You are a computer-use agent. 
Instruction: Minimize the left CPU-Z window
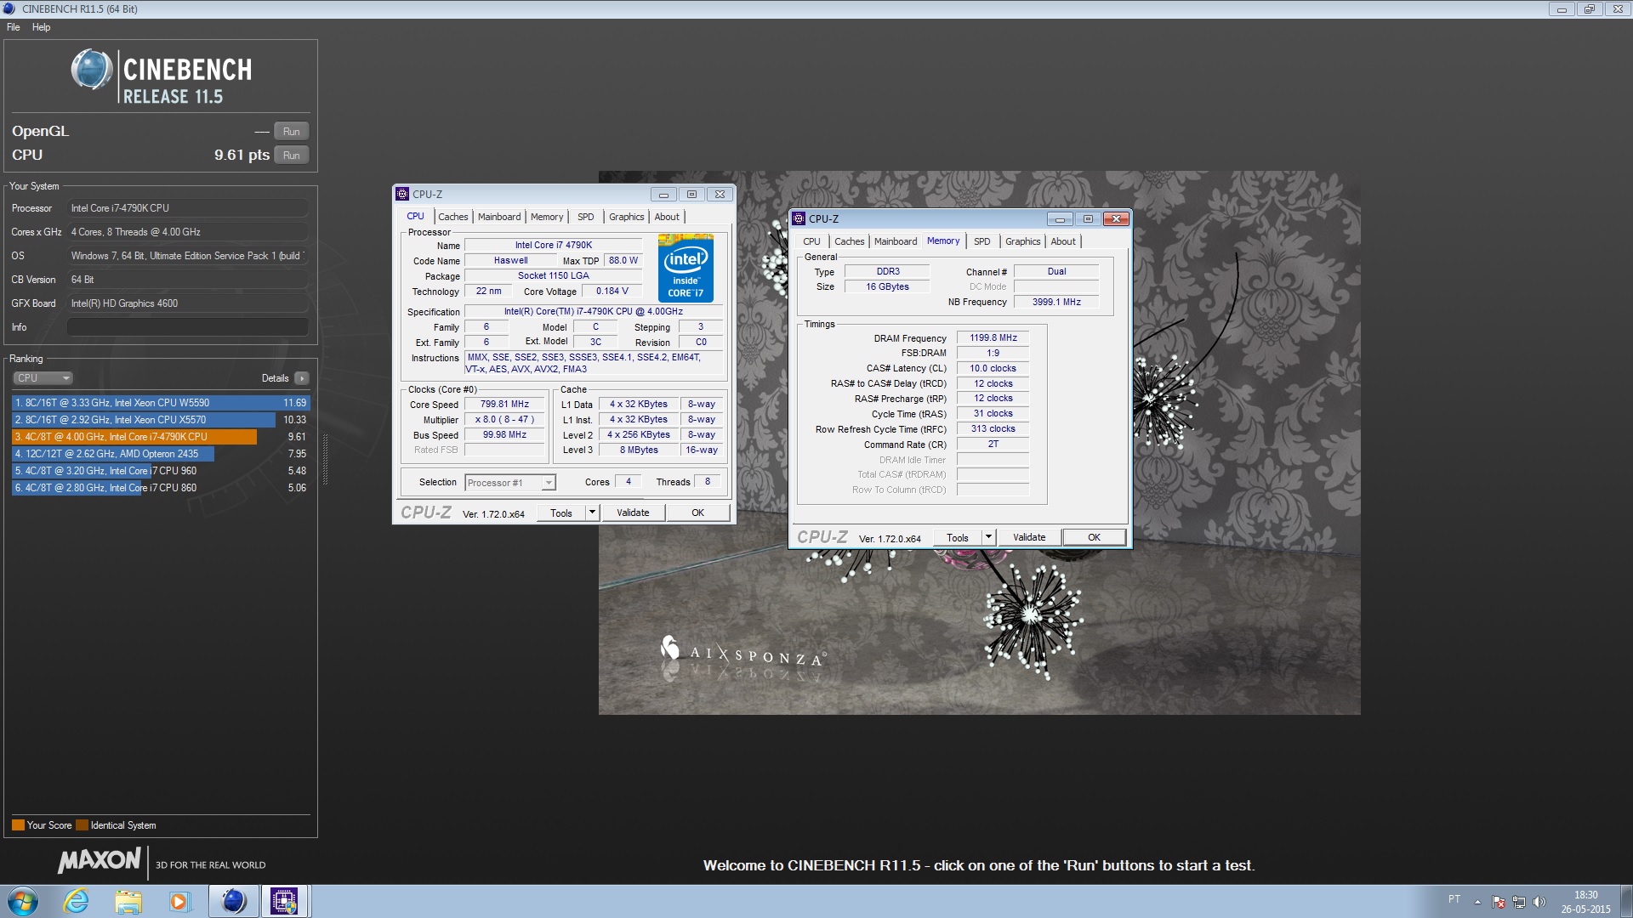coord(663,195)
